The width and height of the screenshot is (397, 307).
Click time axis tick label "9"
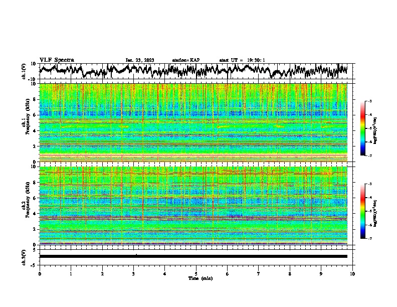pyautogui.click(x=321, y=274)
